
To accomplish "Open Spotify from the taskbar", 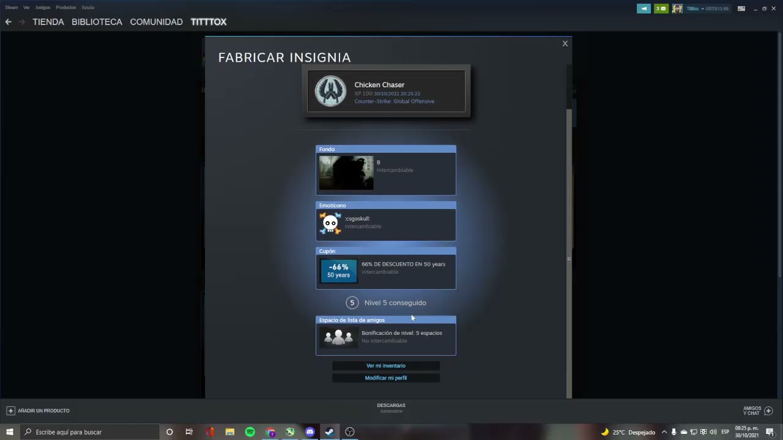I will pyautogui.click(x=250, y=432).
